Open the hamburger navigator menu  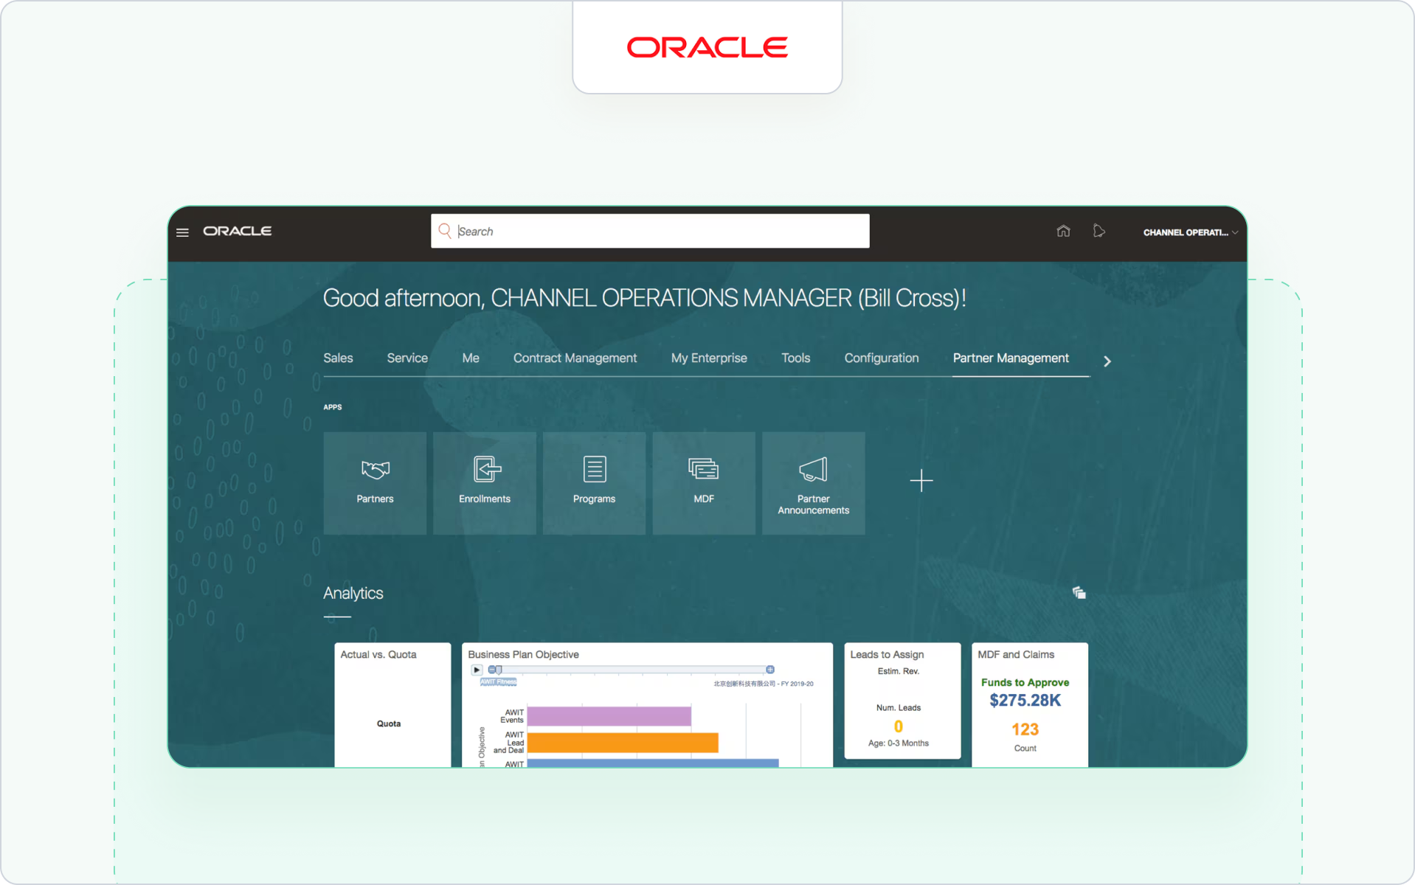pyautogui.click(x=182, y=232)
